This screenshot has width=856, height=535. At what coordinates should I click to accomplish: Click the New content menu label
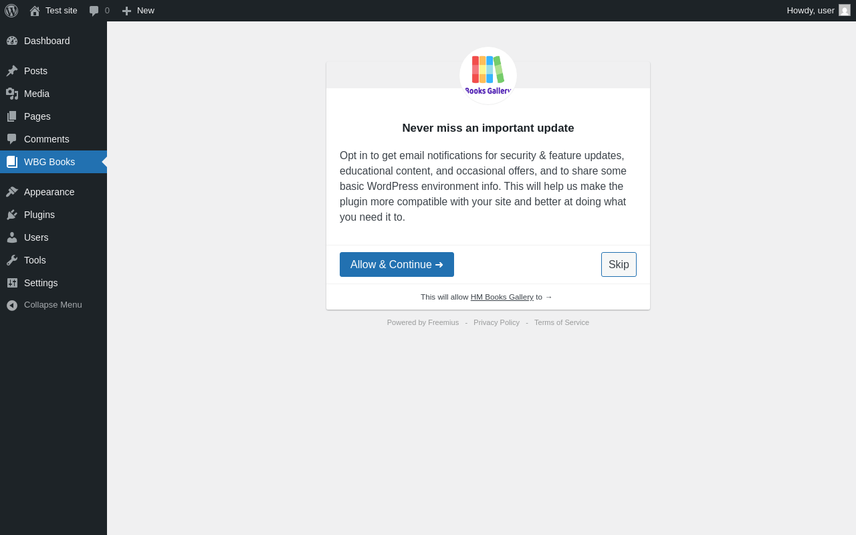coord(146,11)
